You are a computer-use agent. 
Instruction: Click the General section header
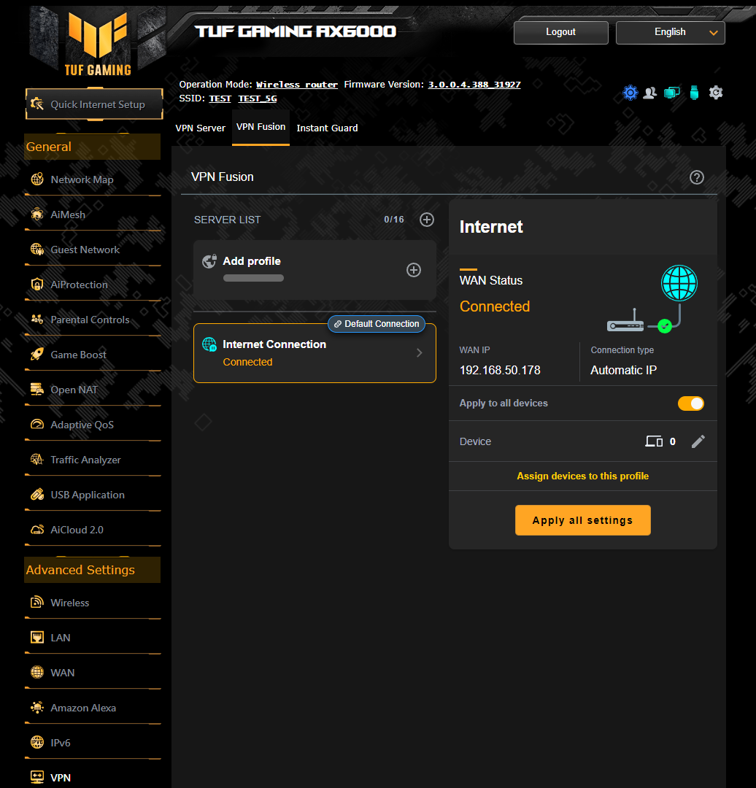[x=93, y=147]
